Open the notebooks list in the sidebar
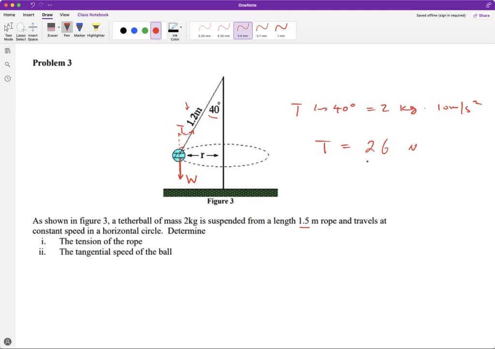Screen dimensions: 495x349 (7, 50)
